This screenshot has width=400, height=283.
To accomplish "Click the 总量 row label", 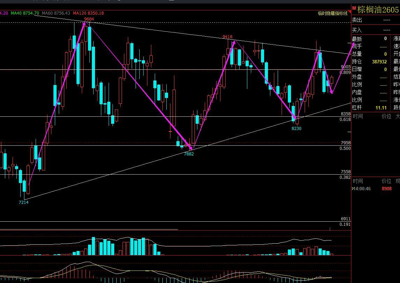I will [357, 54].
